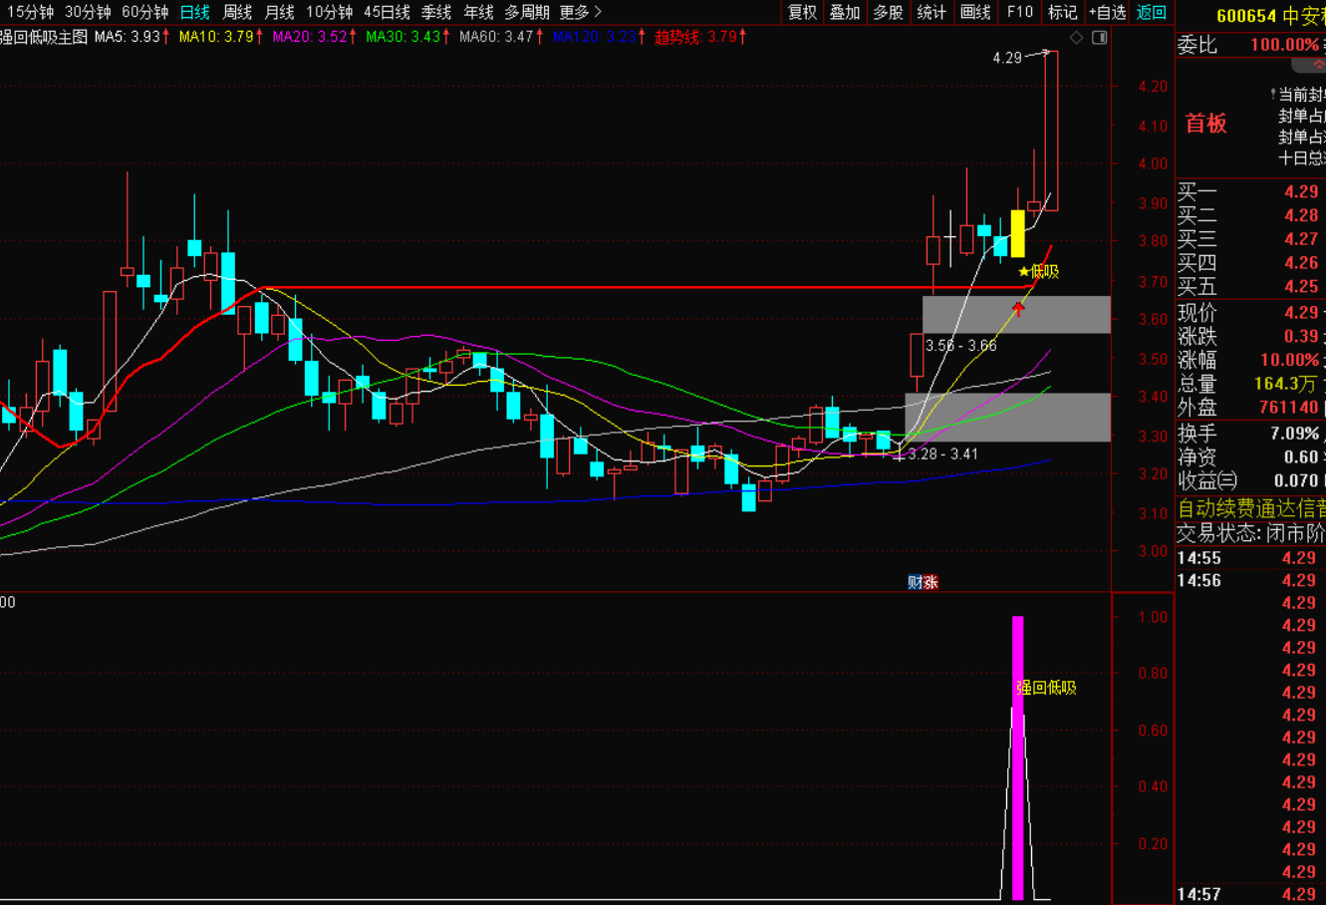The width and height of the screenshot is (1326, 905).
Task: Add stock via +自选 button
Action: pyautogui.click(x=1107, y=12)
